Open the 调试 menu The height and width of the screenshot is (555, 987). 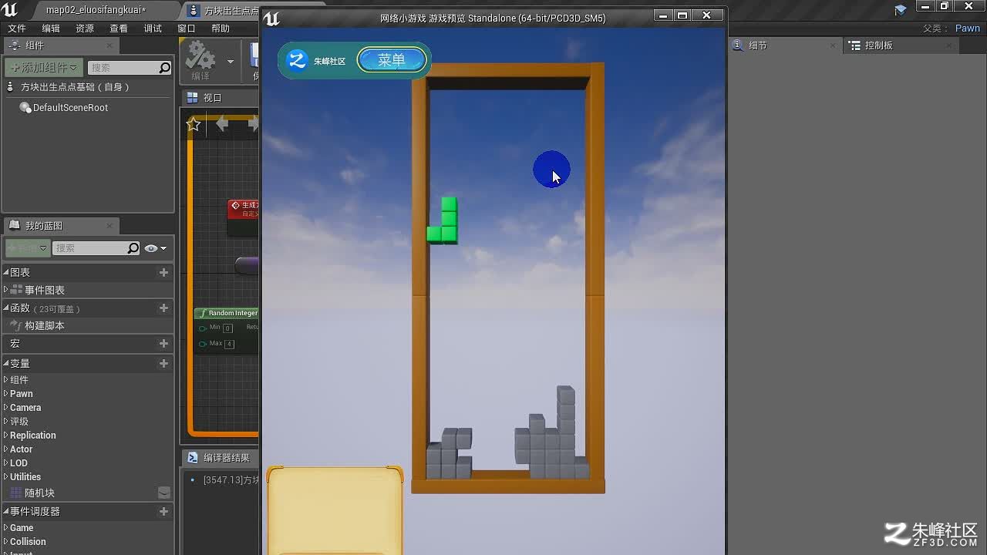pyautogui.click(x=153, y=29)
